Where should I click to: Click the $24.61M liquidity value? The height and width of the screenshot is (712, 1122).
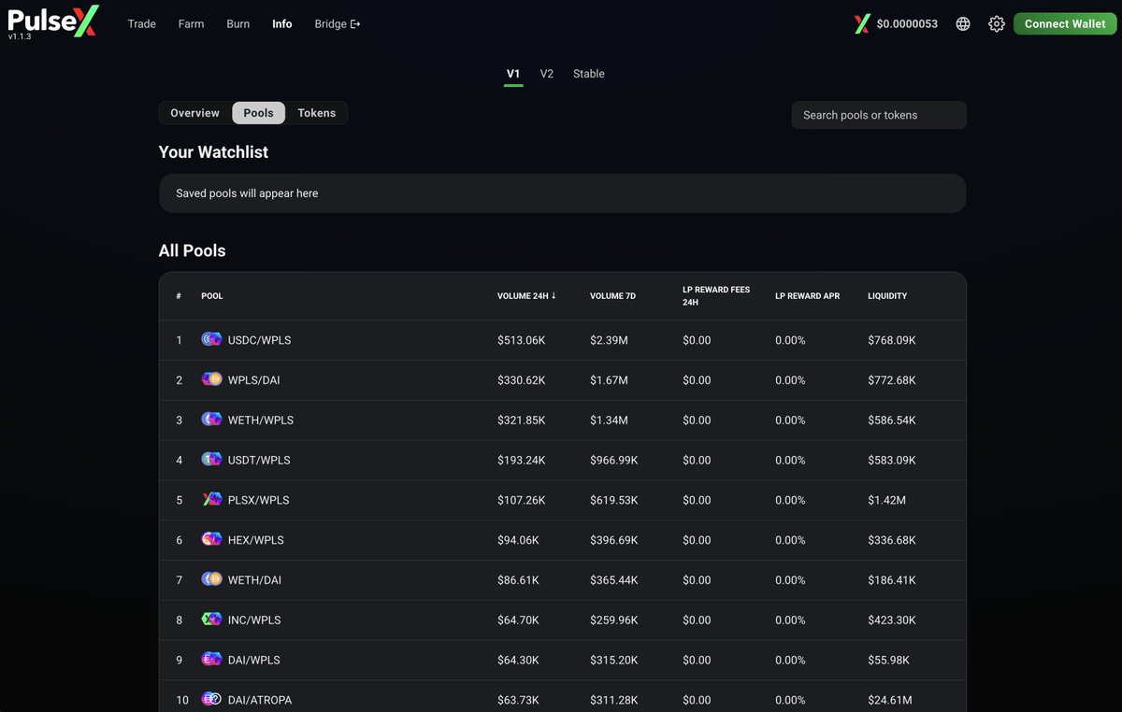pyautogui.click(x=889, y=700)
